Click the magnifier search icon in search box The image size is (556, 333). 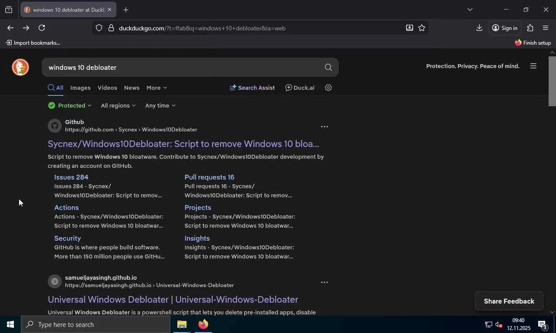[x=328, y=67]
